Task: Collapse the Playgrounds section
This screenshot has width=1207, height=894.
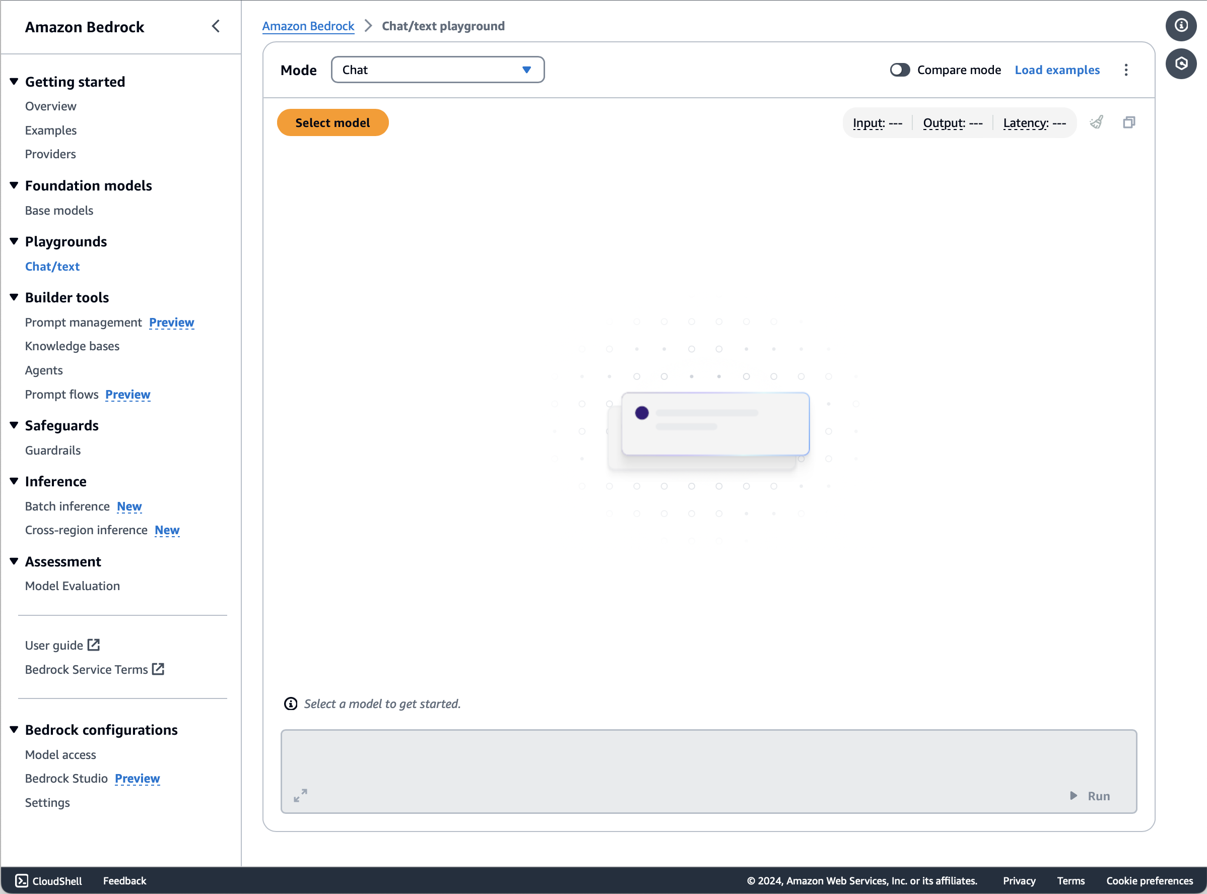Action: 14,241
